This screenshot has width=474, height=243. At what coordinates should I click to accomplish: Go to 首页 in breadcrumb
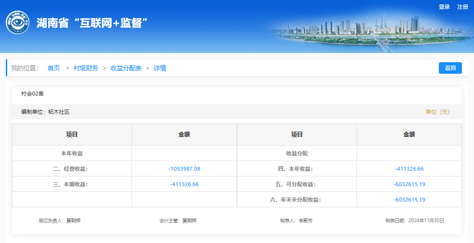[53, 68]
